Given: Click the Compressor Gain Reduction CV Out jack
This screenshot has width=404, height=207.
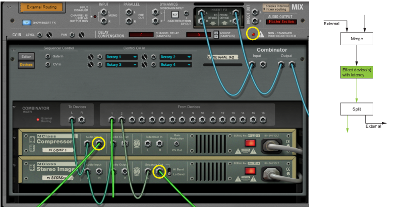Looking at the screenshot, I should 177,144.
